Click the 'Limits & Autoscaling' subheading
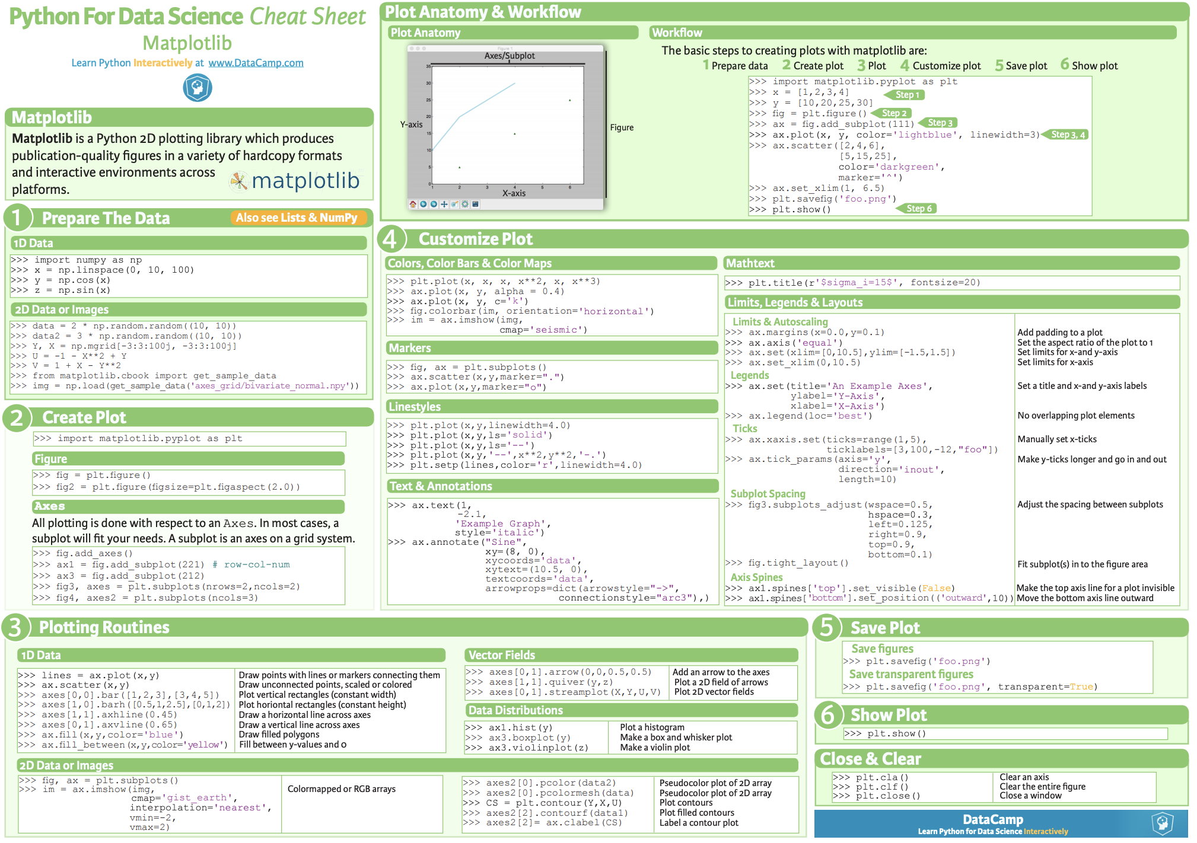This screenshot has height=843, width=1197. (780, 321)
